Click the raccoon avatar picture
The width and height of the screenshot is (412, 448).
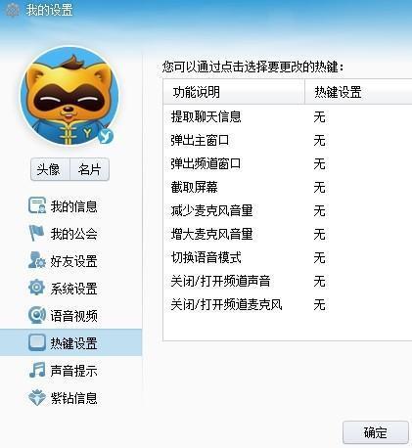69,97
